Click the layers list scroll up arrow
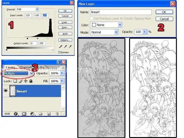 pos(63,87)
